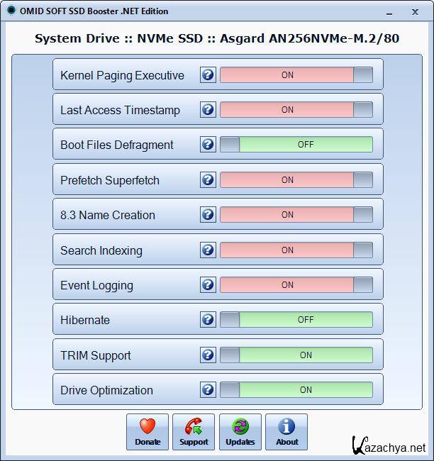Open the About dialog
This screenshot has width=434, height=461.
coord(286,432)
